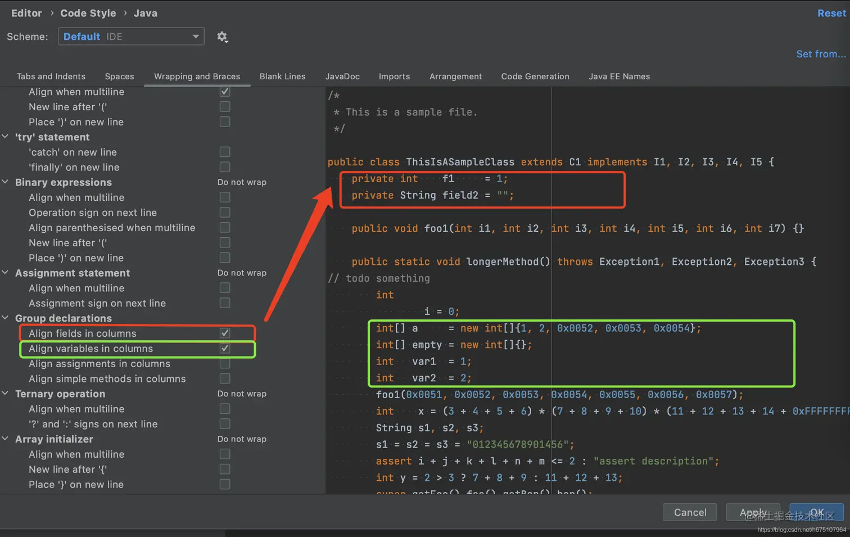Enable '?' and ':' signs on next line
The width and height of the screenshot is (850, 537).
pyautogui.click(x=225, y=424)
